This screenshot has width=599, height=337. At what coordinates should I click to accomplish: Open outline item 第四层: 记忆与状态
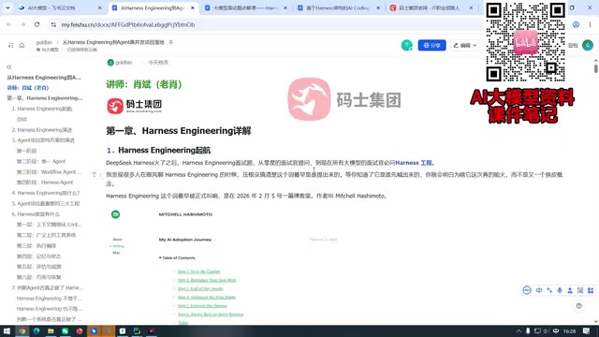(38, 256)
